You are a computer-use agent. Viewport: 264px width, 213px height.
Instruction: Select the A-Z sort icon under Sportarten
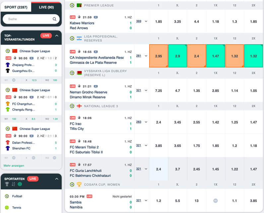(x=13, y=184)
